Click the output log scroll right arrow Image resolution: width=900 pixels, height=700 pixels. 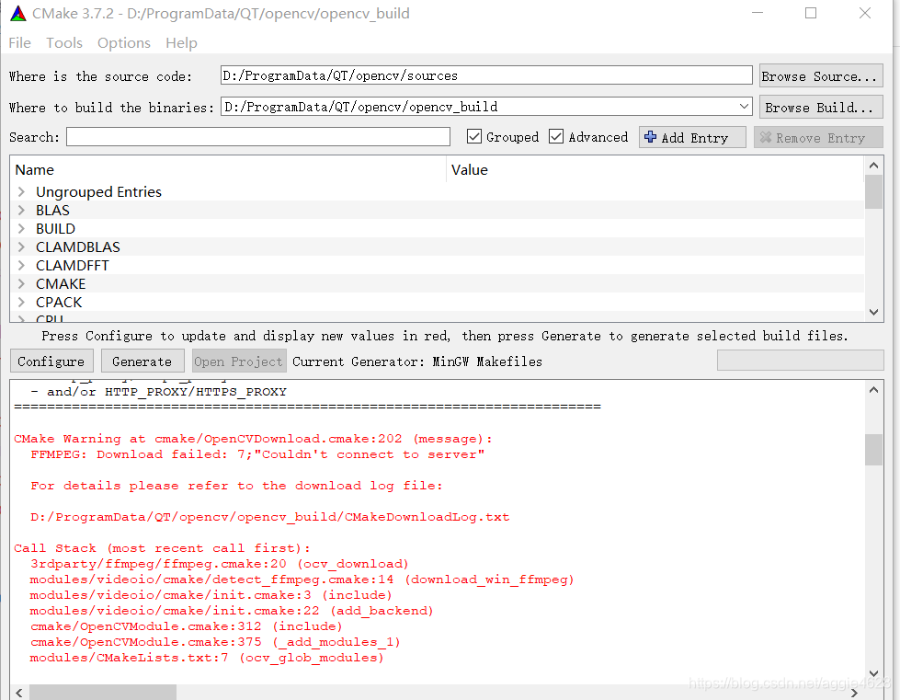854,693
